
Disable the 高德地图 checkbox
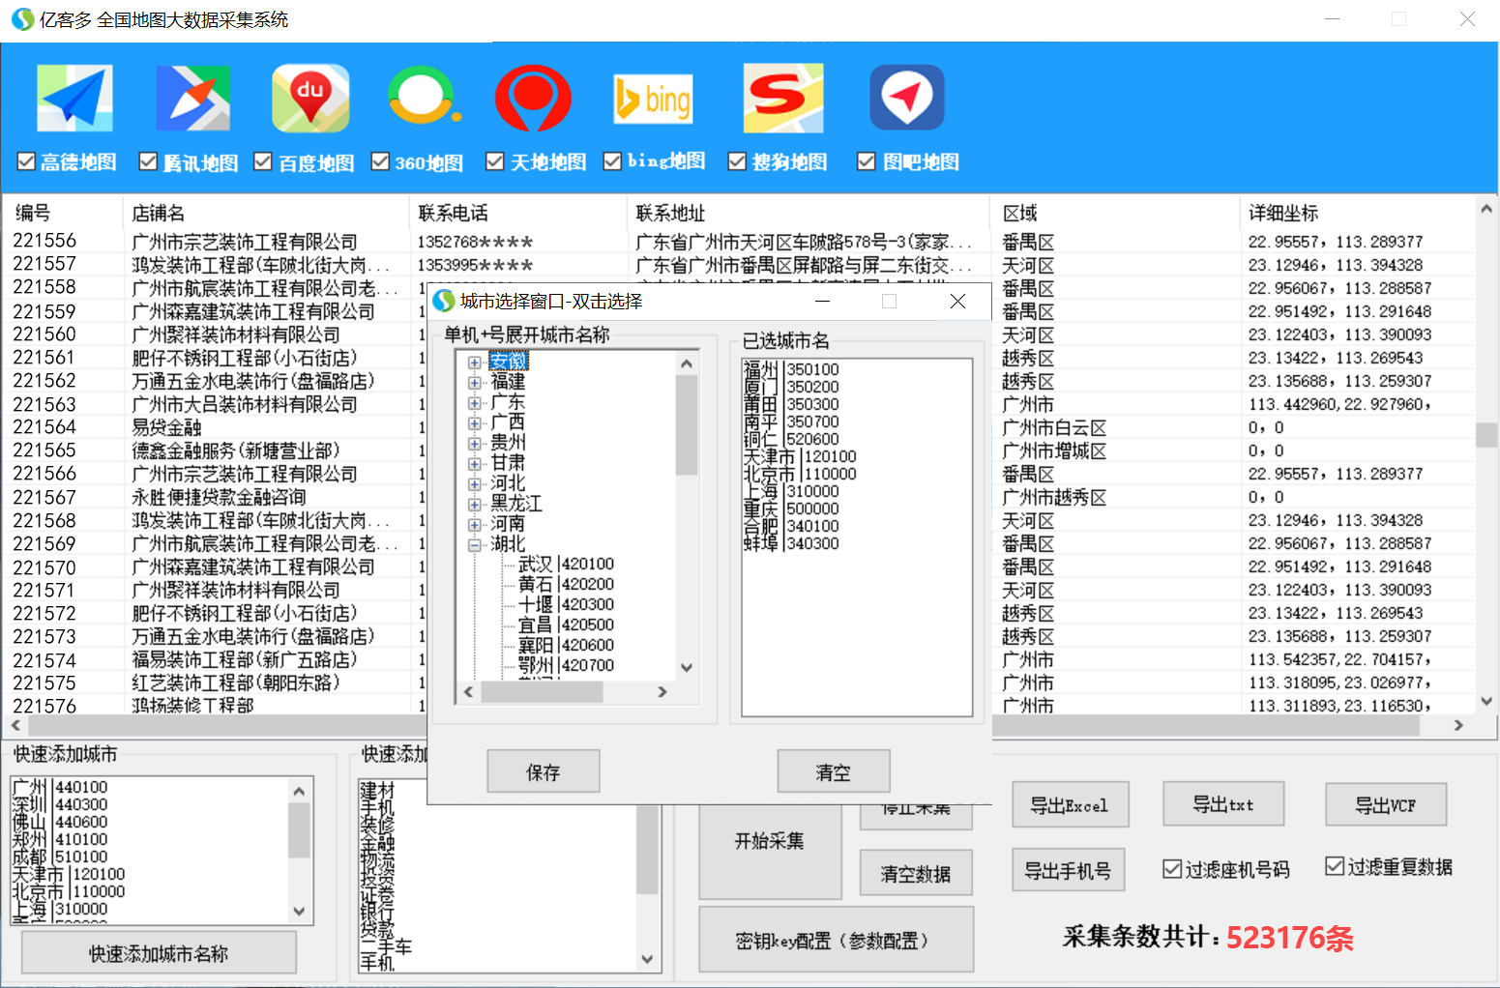(x=26, y=160)
